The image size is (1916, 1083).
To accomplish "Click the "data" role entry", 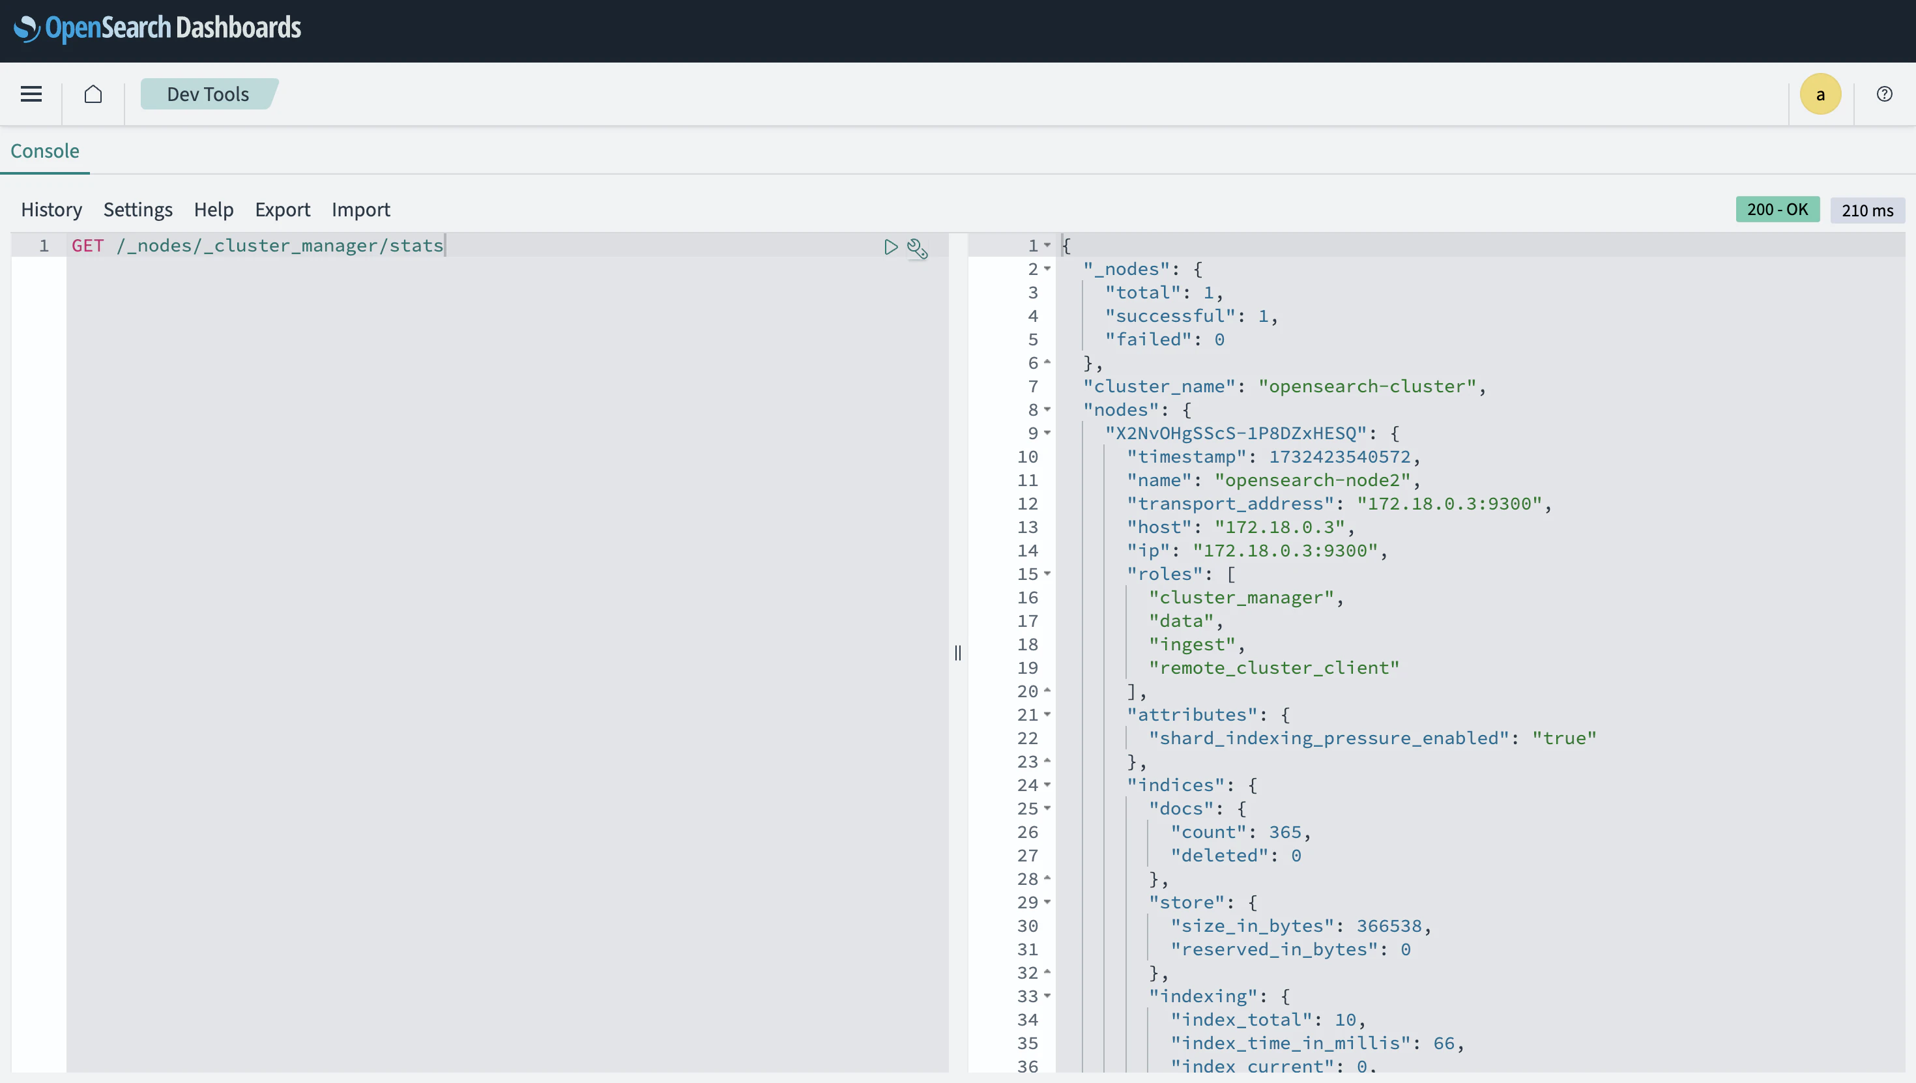I will pos(1181,621).
